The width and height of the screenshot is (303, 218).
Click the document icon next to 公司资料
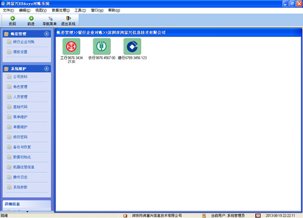pyautogui.click(x=9, y=77)
